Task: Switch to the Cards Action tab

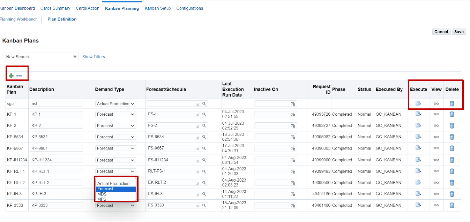Action: (x=88, y=8)
